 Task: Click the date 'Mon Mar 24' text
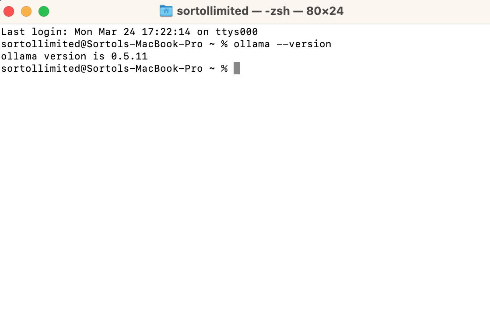coord(105,31)
